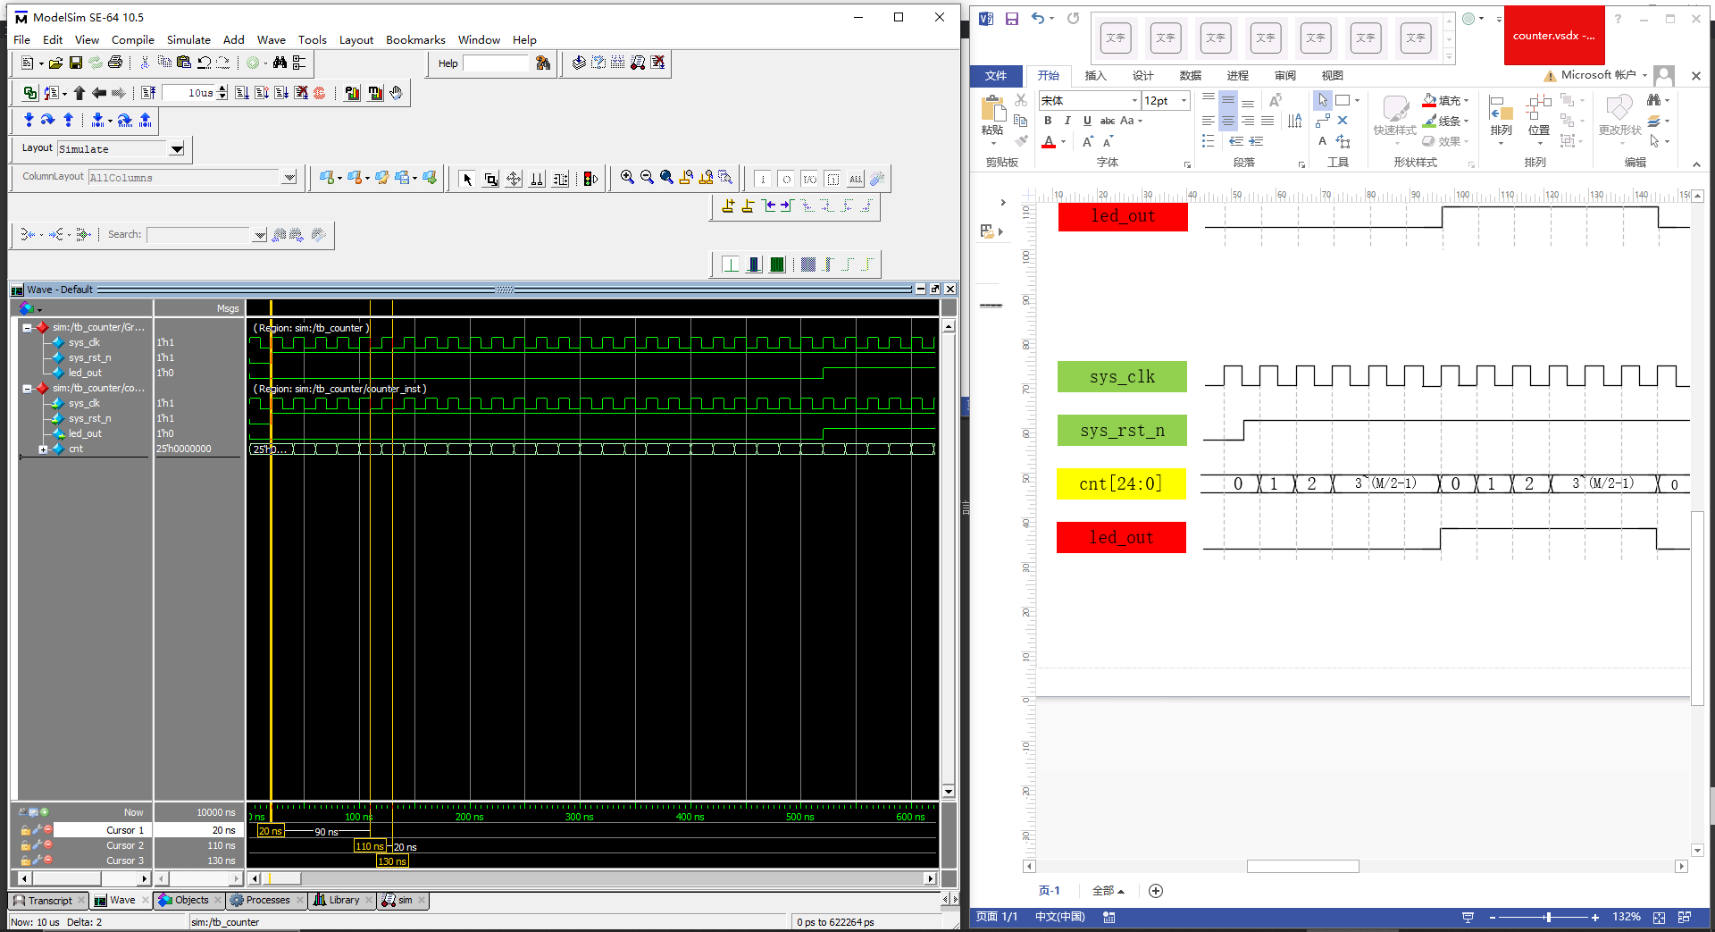1715x932 pixels.
Task: Click the Run simulation icon next to 10us
Action: [x=242, y=92]
